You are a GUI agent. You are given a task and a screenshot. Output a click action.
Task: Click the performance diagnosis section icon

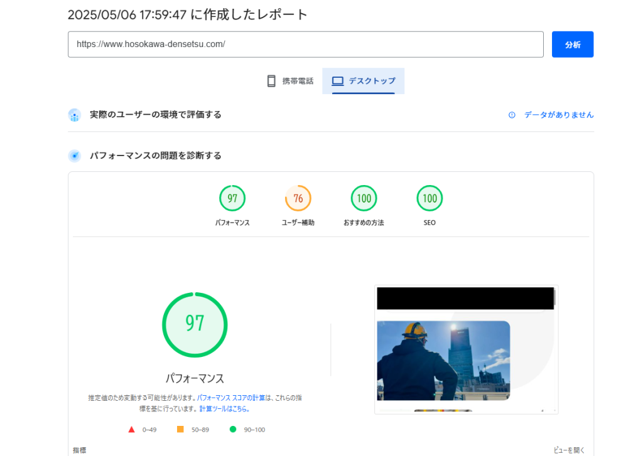(75, 156)
